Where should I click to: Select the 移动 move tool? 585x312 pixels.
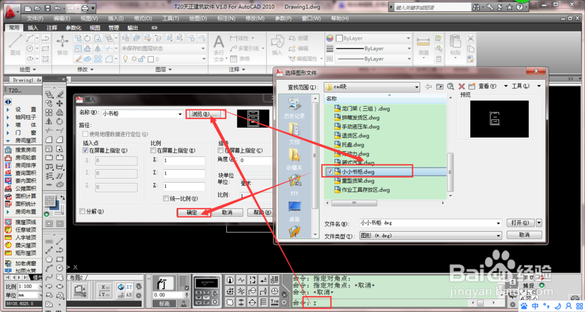(x=63, y=45)
